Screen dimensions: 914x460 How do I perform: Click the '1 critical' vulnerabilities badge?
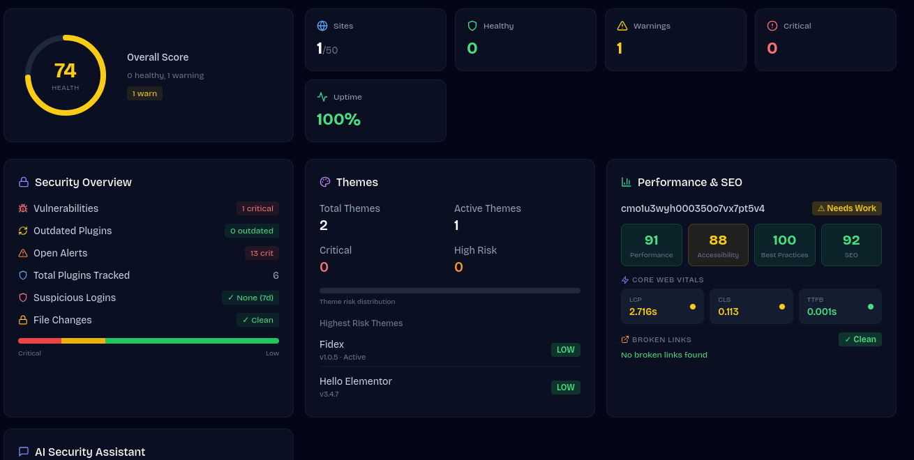257,208
